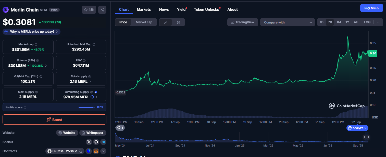The width and height of the screenshot is (386, 157).
Task: Open the Whitepaper link
Action: [93, 133]
